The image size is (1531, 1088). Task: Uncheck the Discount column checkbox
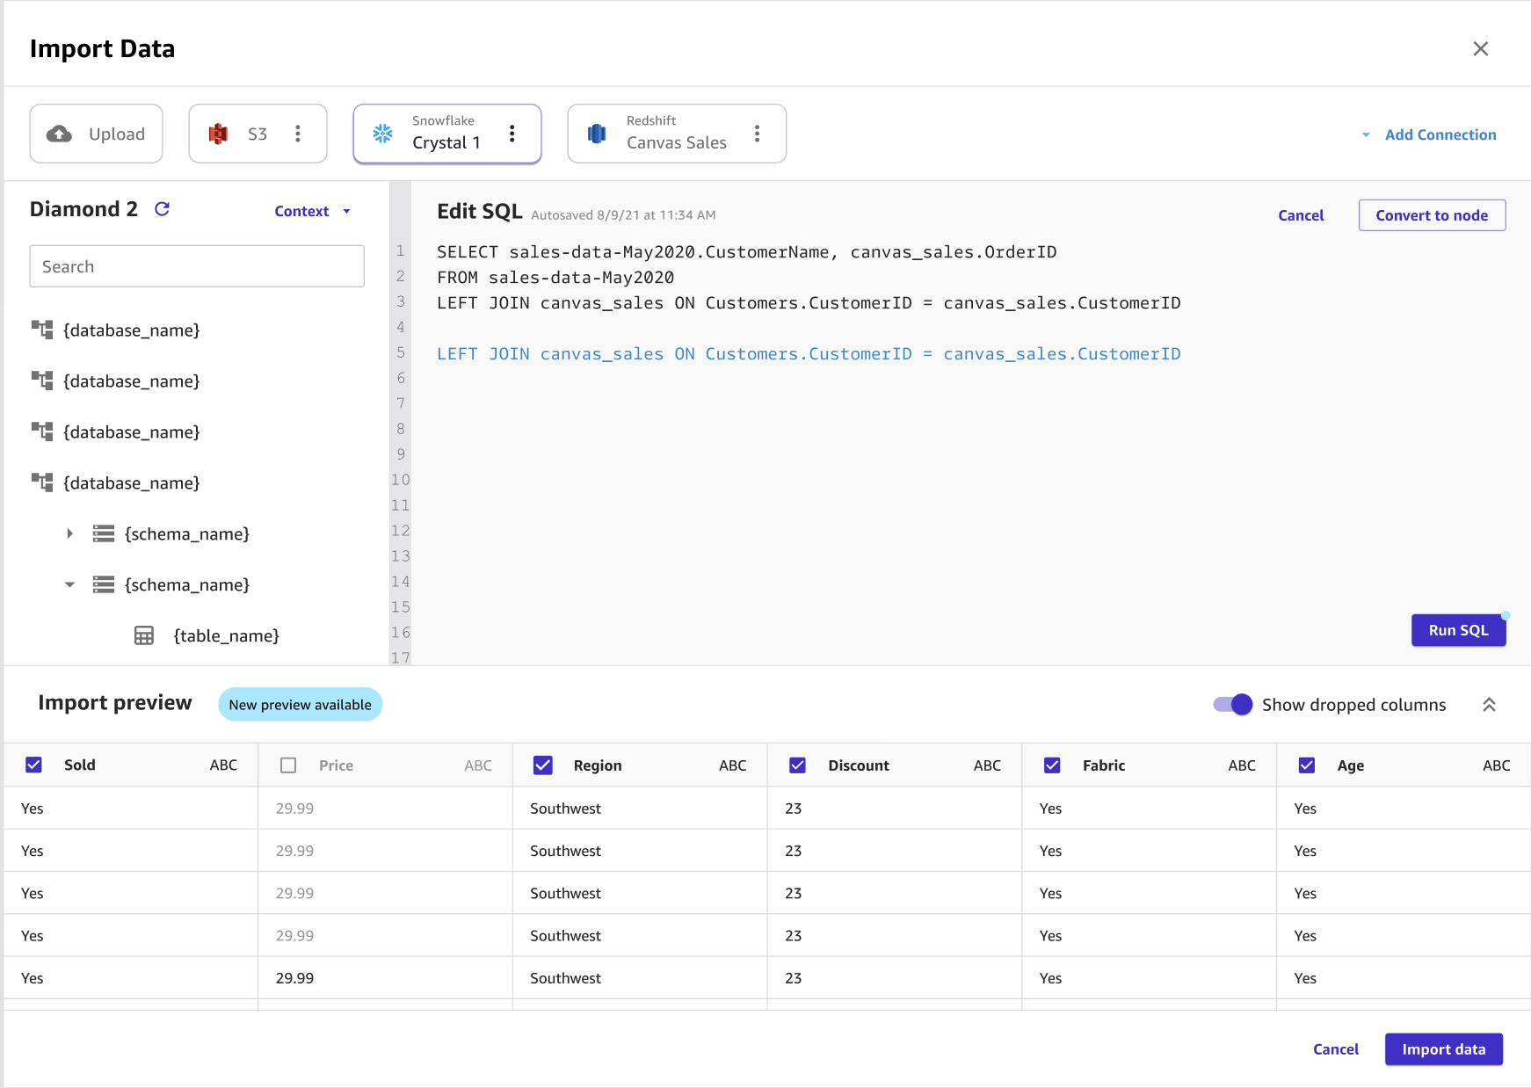click(x=797, y=765)
